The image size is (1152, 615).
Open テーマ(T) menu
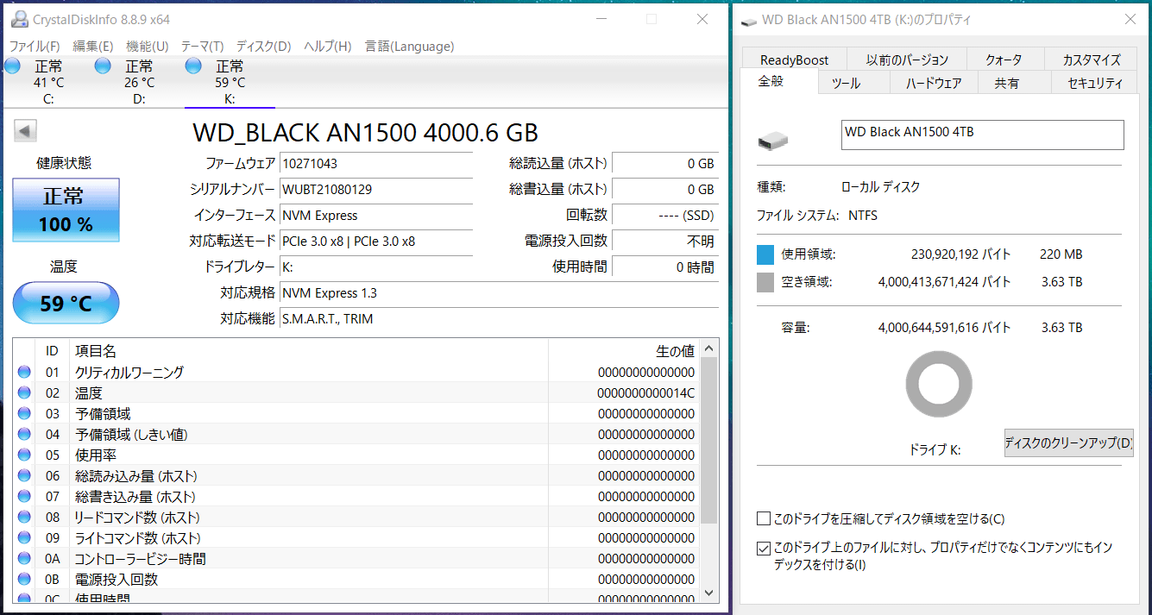click(x=203, y=46)
